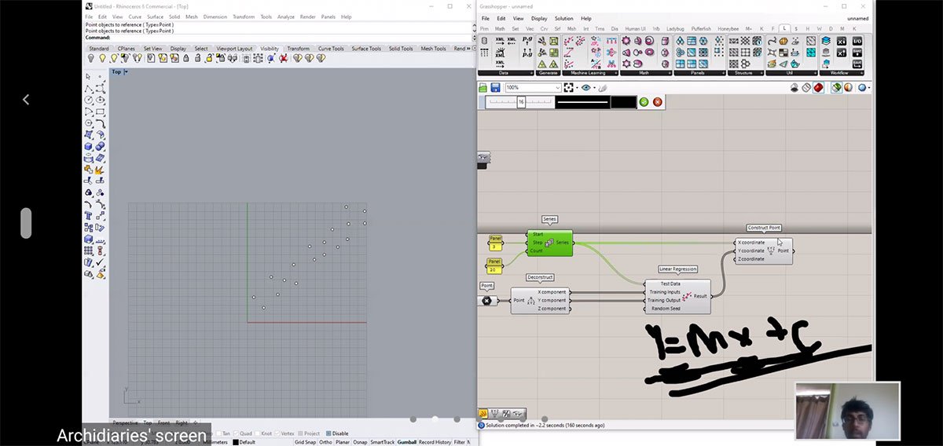
Task: Click the black line type preview swatch
Action: click(582, 102)
